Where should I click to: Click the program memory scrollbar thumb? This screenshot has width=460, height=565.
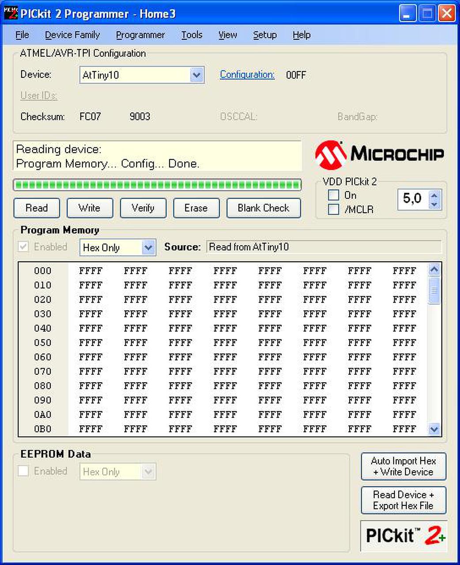coord(434,290)
